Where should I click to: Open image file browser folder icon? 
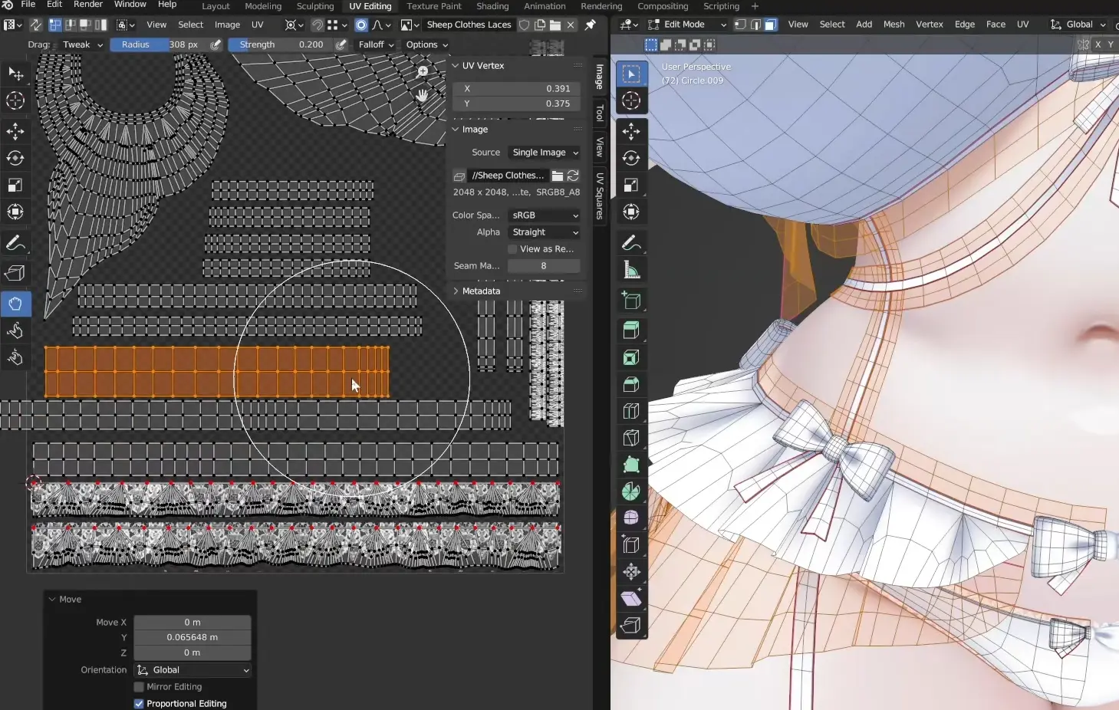558,176
